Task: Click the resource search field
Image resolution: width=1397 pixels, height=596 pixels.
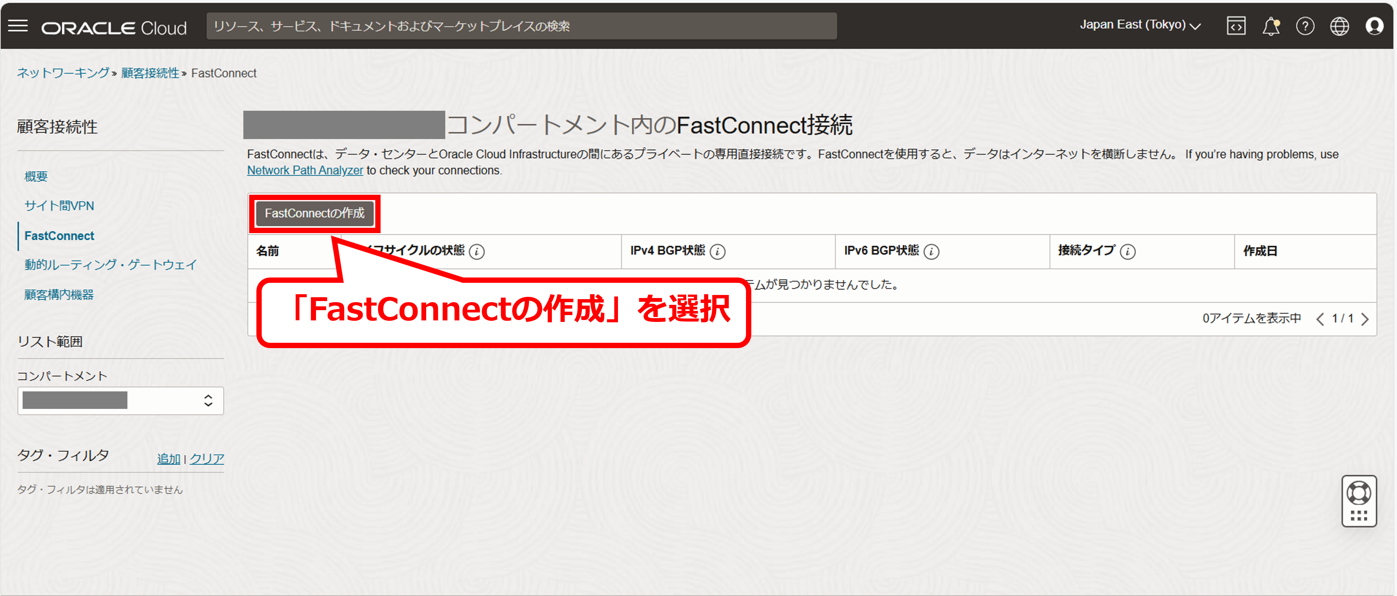Action: point(521,26)
